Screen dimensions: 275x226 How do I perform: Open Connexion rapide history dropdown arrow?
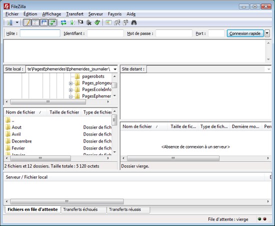[267, 33]
